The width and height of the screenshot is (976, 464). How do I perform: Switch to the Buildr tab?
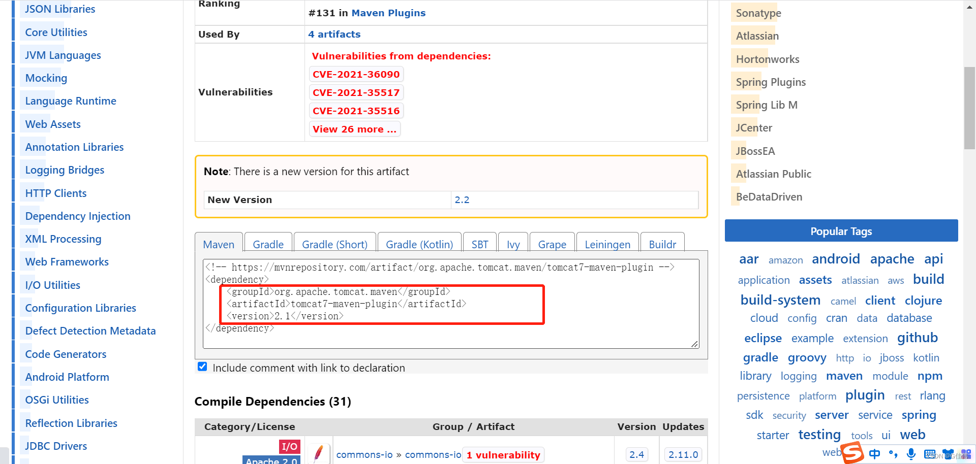click(662, 244)
